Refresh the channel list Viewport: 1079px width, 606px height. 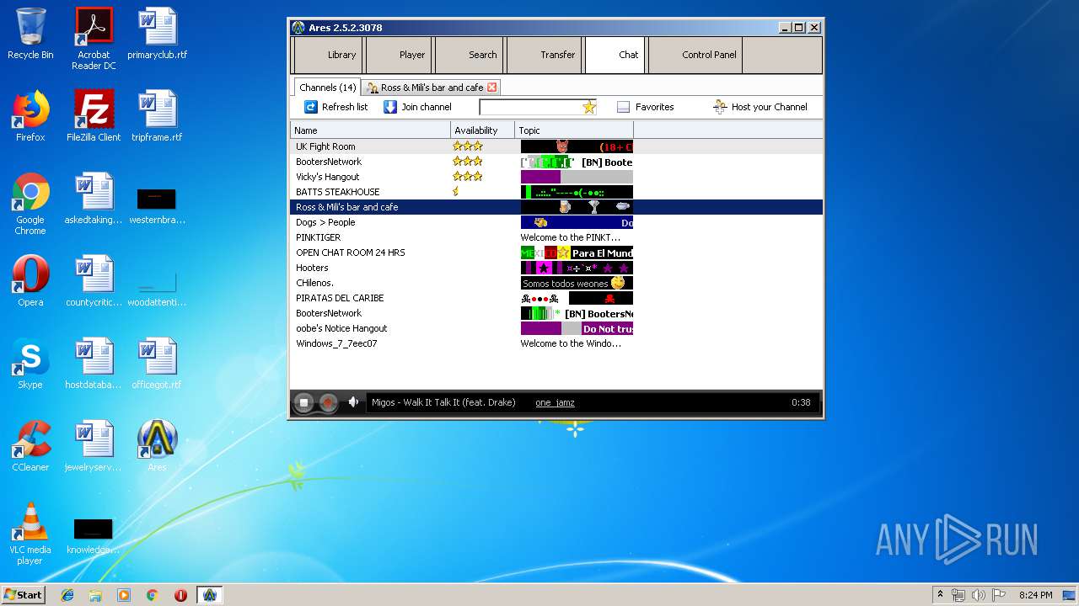pyautogui.click(x=336, y=107)
